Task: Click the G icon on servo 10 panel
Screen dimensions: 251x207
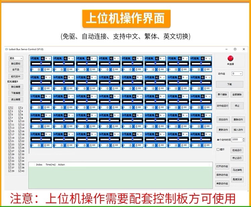Action: coord(65,77)
